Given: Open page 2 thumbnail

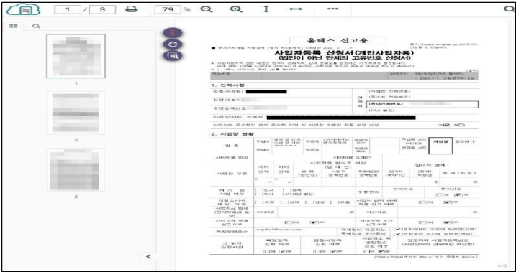Looking at the screenshot, I should tap(76, 113).
